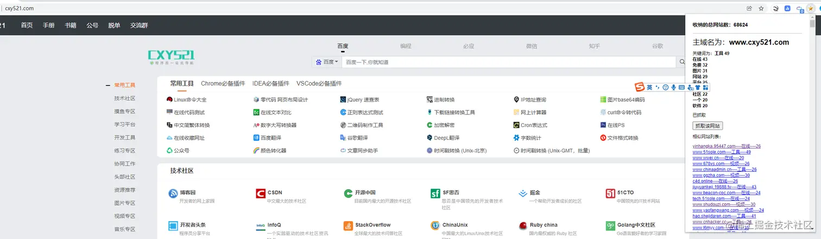
Task: Click the 进制转换 tool icon
Action: tap(430, 100)
